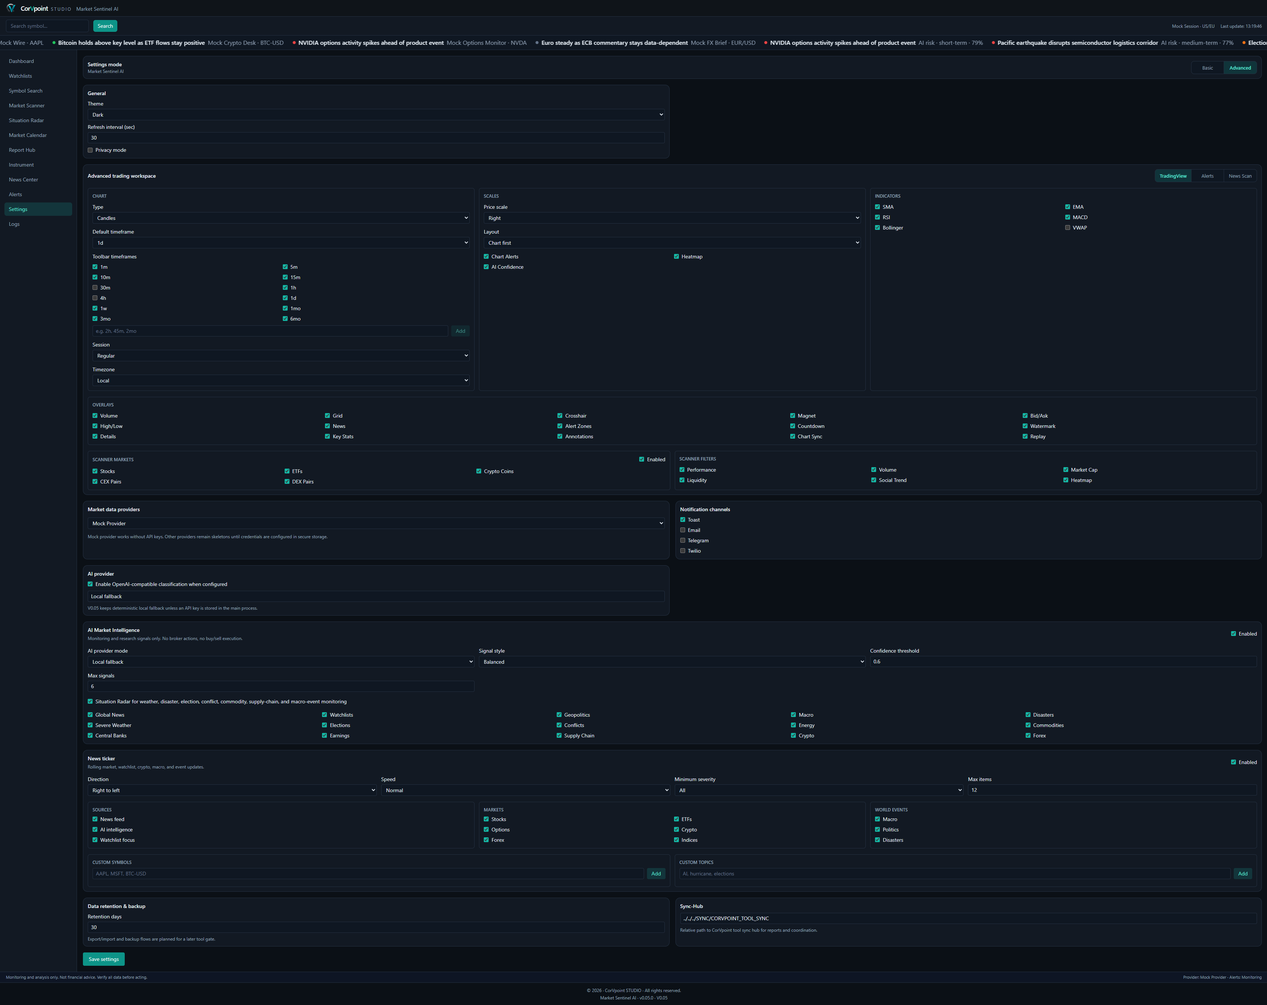The image size is (1267, 1005).
Task: Enable the 30m toolbar timeframe
Action: coord(95,287)
